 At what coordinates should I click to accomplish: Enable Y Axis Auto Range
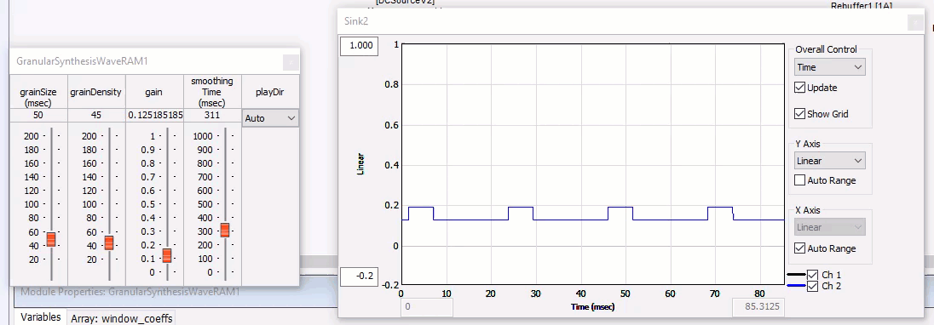800,180
